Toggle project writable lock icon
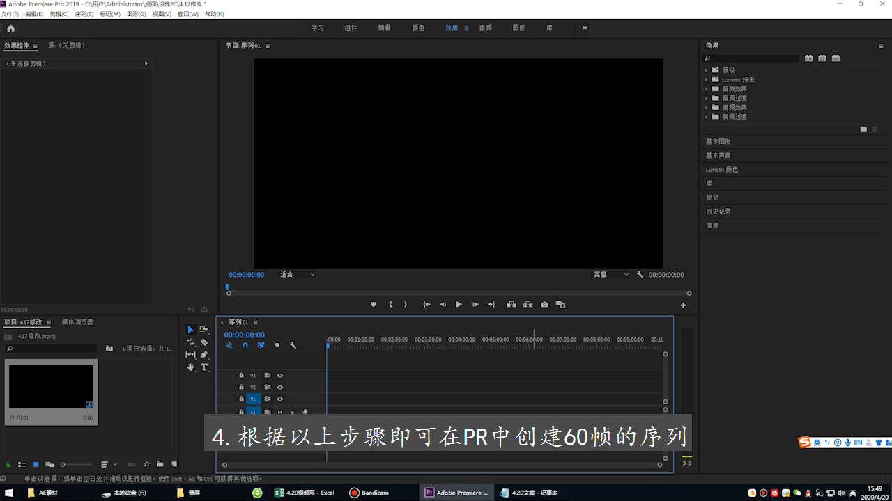 (x=7, y=464)
